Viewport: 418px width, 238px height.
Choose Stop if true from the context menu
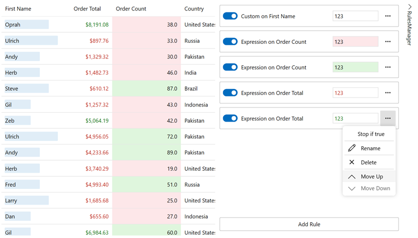369,134
